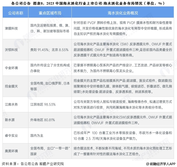Click 江南水务's overview about 东方骄英 investment
The width and height of the screenshot is (177, 167).
tap(123, 104)
